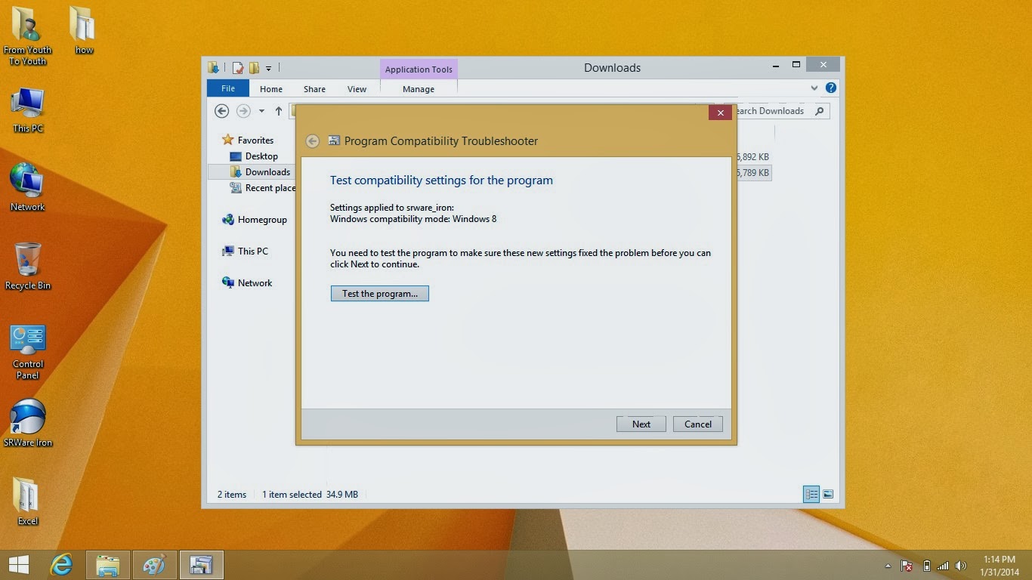Close the troubleshooter dialog with red X

point(720,113)
